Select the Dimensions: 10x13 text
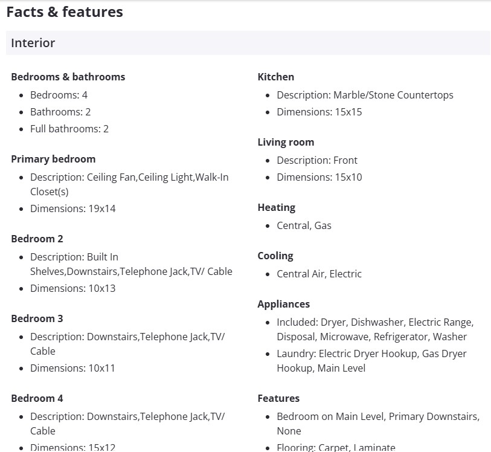The image size is (491, 452). point(72,288)
